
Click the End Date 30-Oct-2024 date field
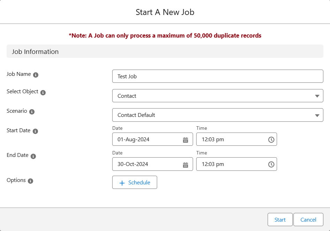click(x=153, y=164)
